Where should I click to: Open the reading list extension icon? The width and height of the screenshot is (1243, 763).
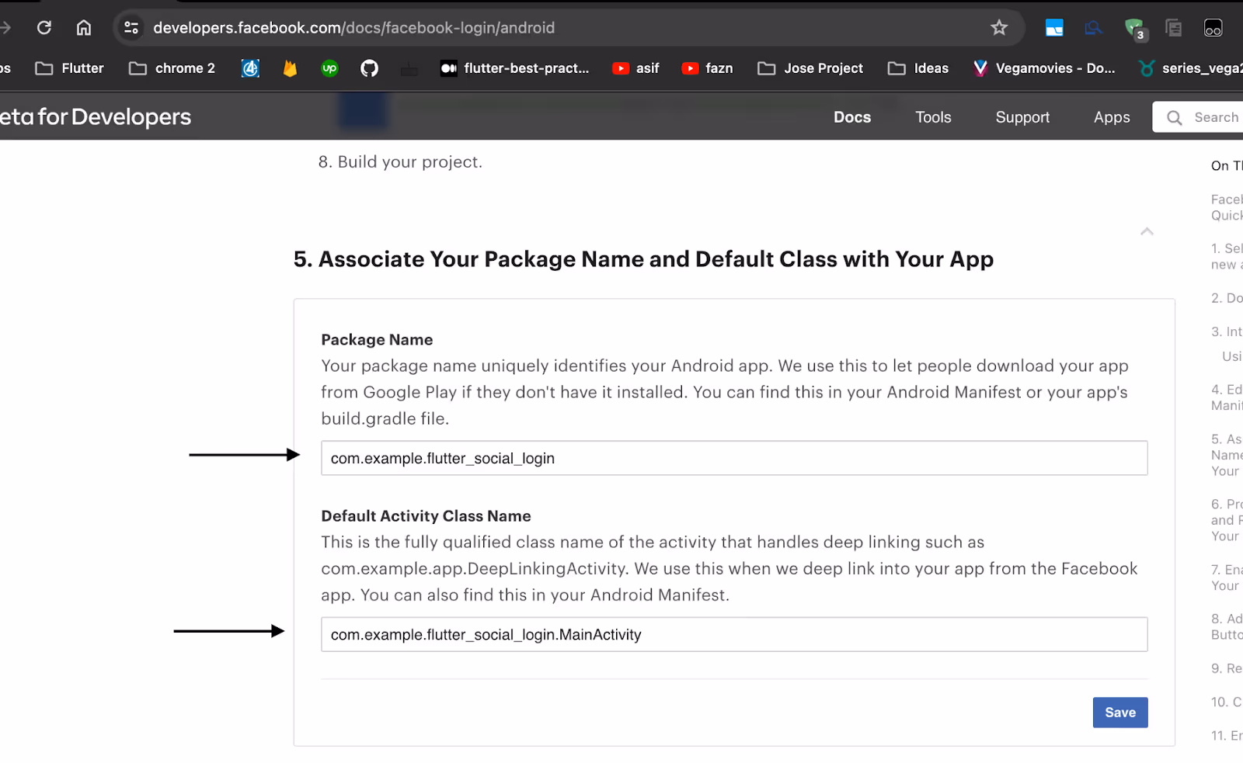click(x=1174, y=28)
